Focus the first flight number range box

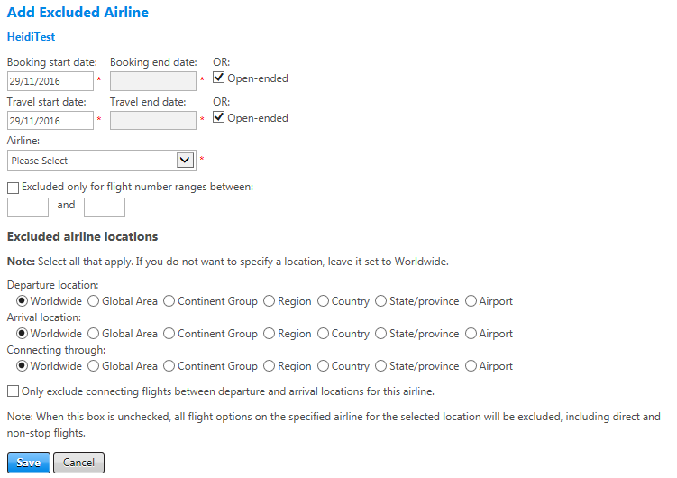[28, 207]
